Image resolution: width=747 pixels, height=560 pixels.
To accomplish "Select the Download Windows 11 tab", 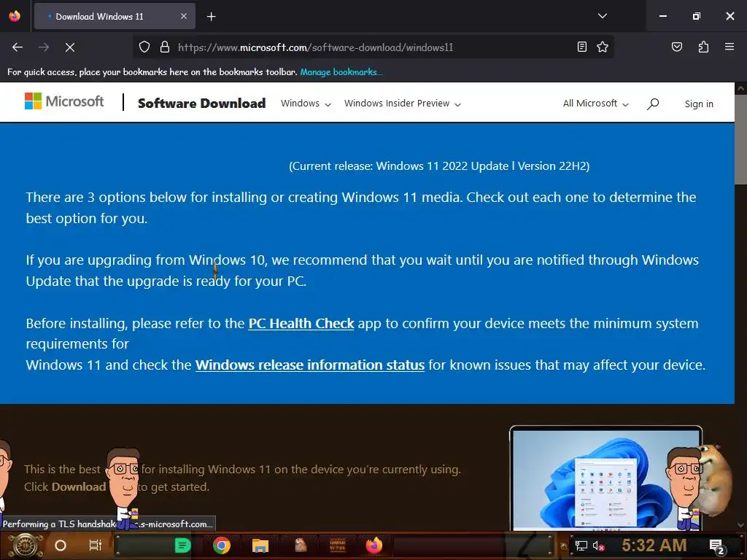I will click(x=115, y=16).
